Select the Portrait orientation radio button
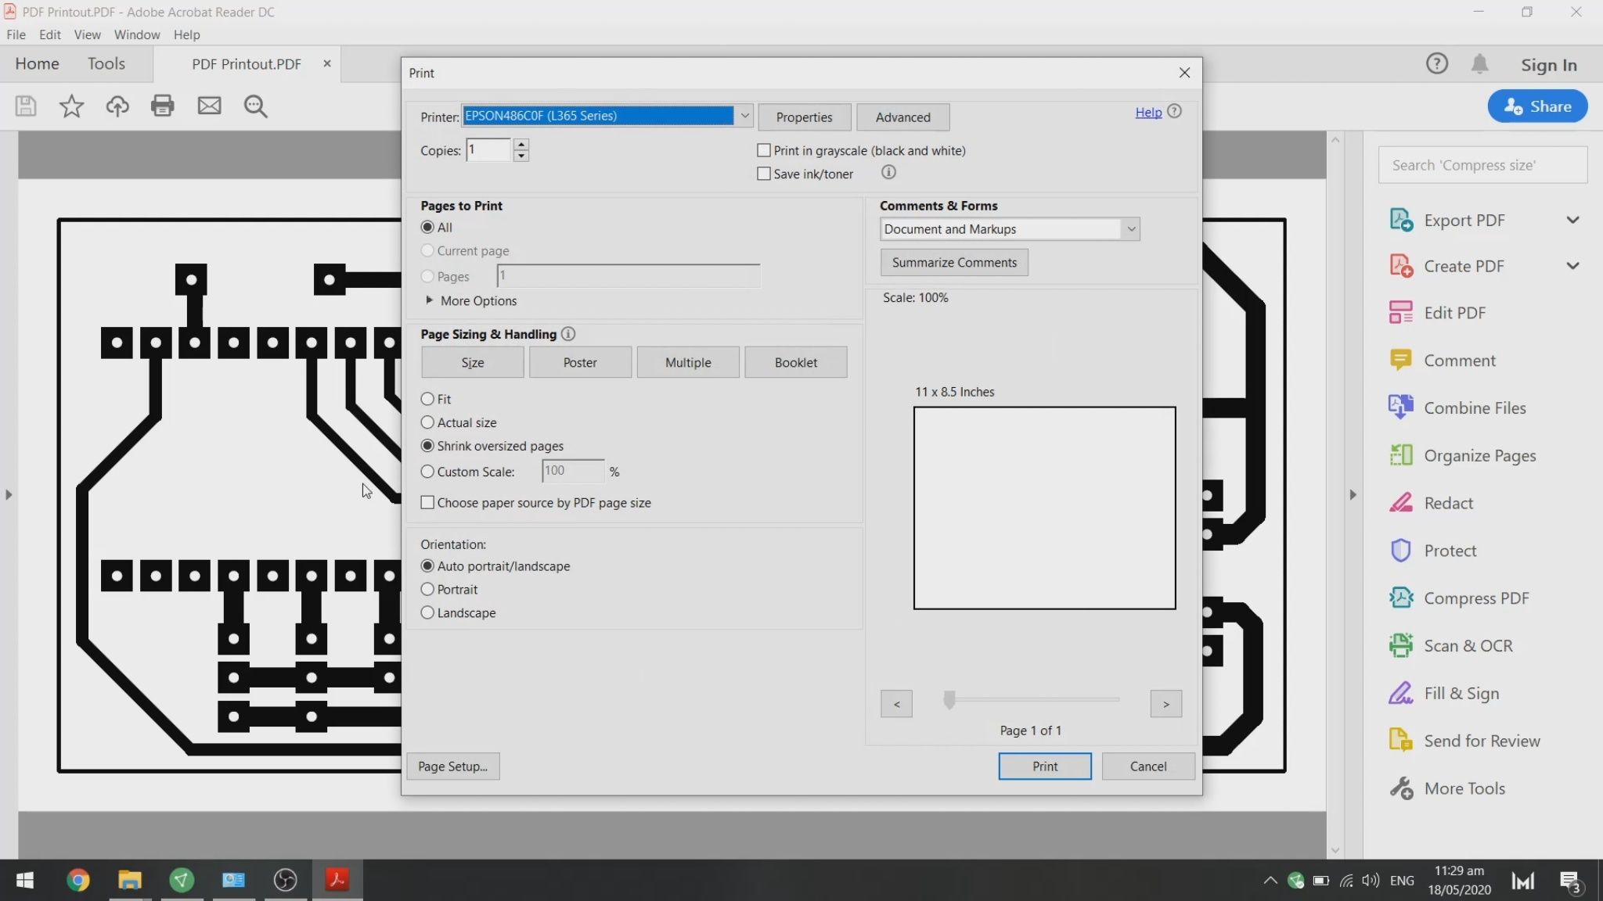The image size is (1603, 901). click(427, 589)
